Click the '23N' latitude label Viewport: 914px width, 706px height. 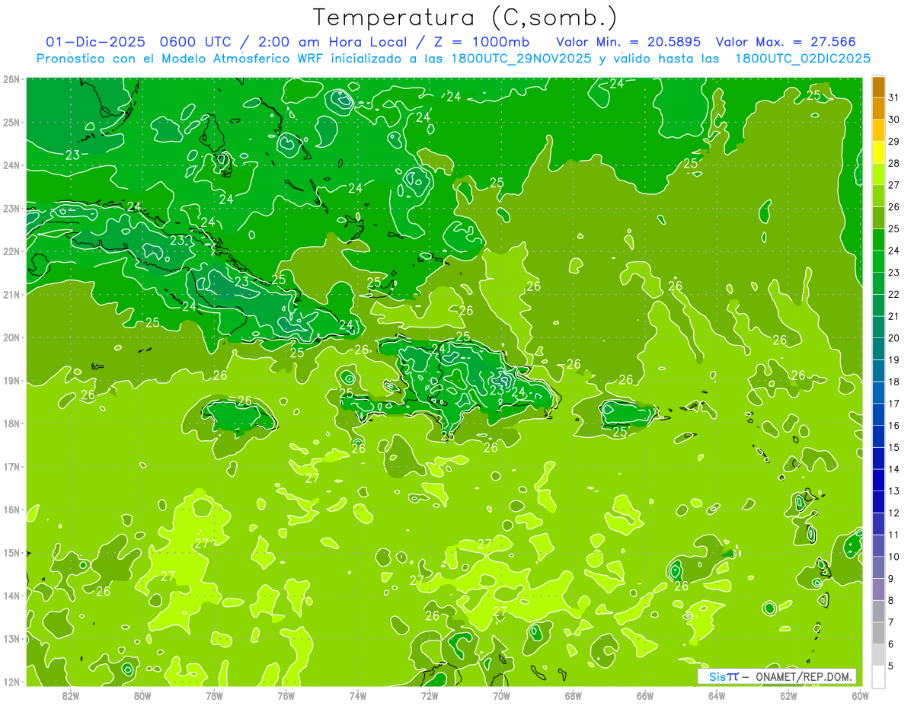click(11, 208)
